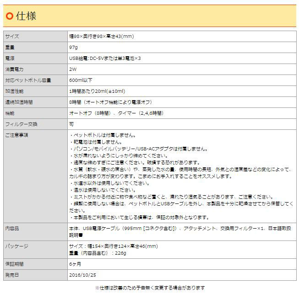
Task: Click the 電源 row label
Action: click(10, 58)
